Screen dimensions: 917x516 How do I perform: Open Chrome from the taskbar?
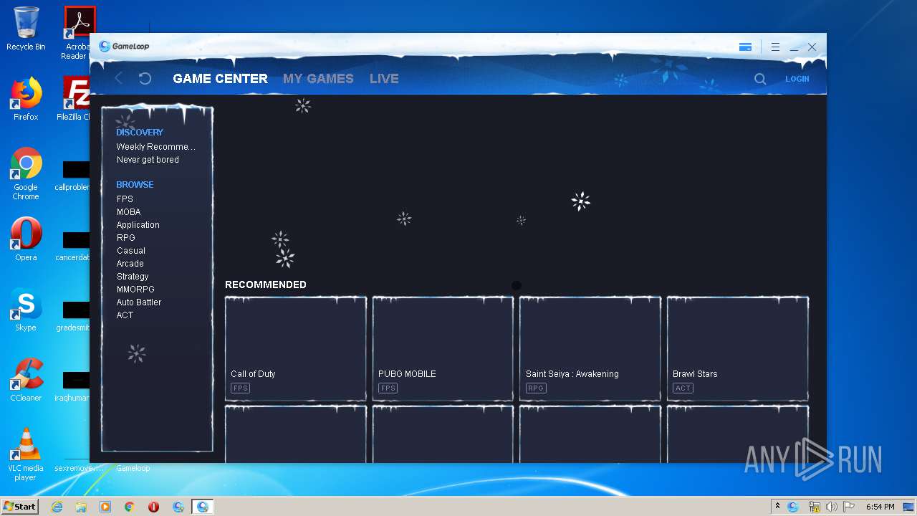pos(130,507)
